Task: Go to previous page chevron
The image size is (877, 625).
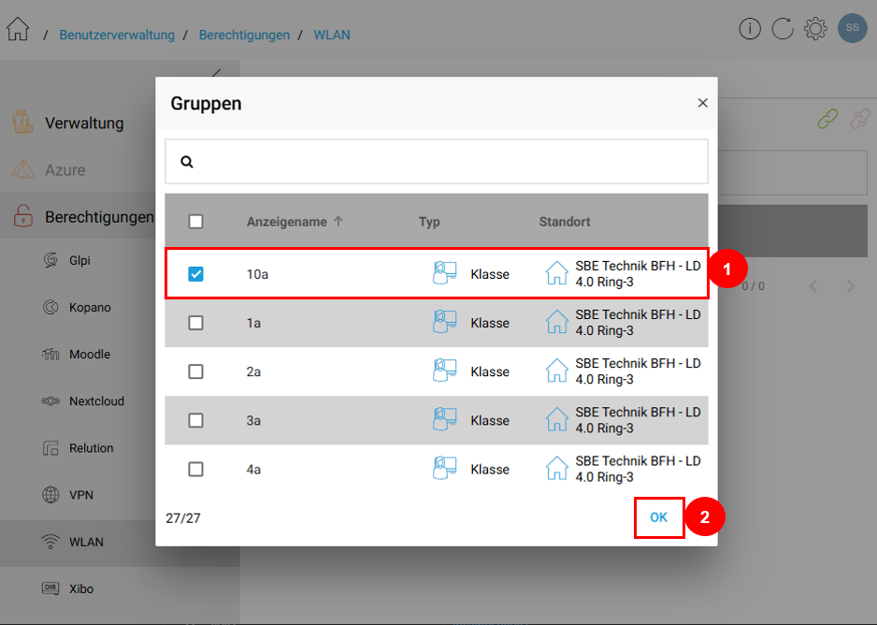Action: pyautogui.click(x=813, y=286)
